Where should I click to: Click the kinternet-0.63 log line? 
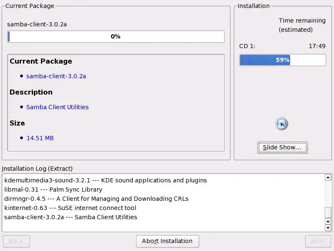pyautogui.click(x=70, y=208)
